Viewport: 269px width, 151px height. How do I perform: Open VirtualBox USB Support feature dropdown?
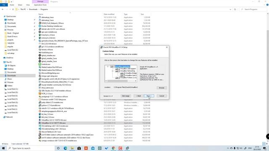tap(117, 69)
